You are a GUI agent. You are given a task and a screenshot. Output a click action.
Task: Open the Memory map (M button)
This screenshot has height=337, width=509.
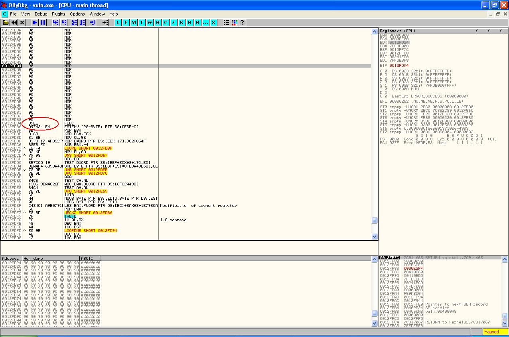[x=134, y=23]
